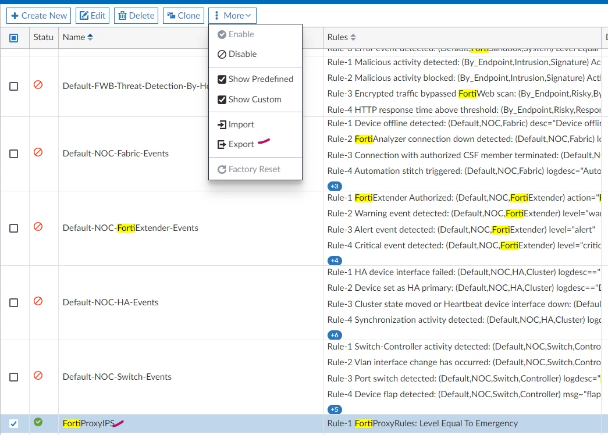Image resolution: width=608 pixels, height=435 pixels.
Task: Click the Clone button
Action: (x=183, y=16)
